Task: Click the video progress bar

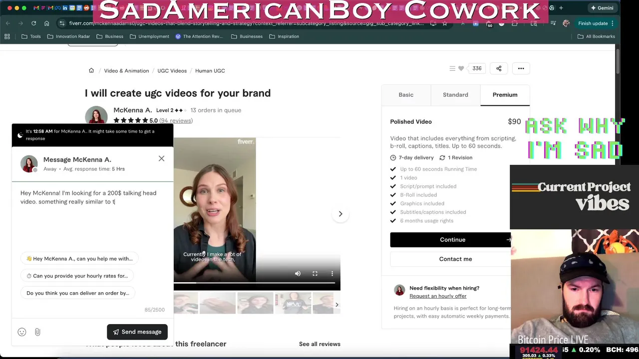Action: pyautogui.click(x=254, y=283)
